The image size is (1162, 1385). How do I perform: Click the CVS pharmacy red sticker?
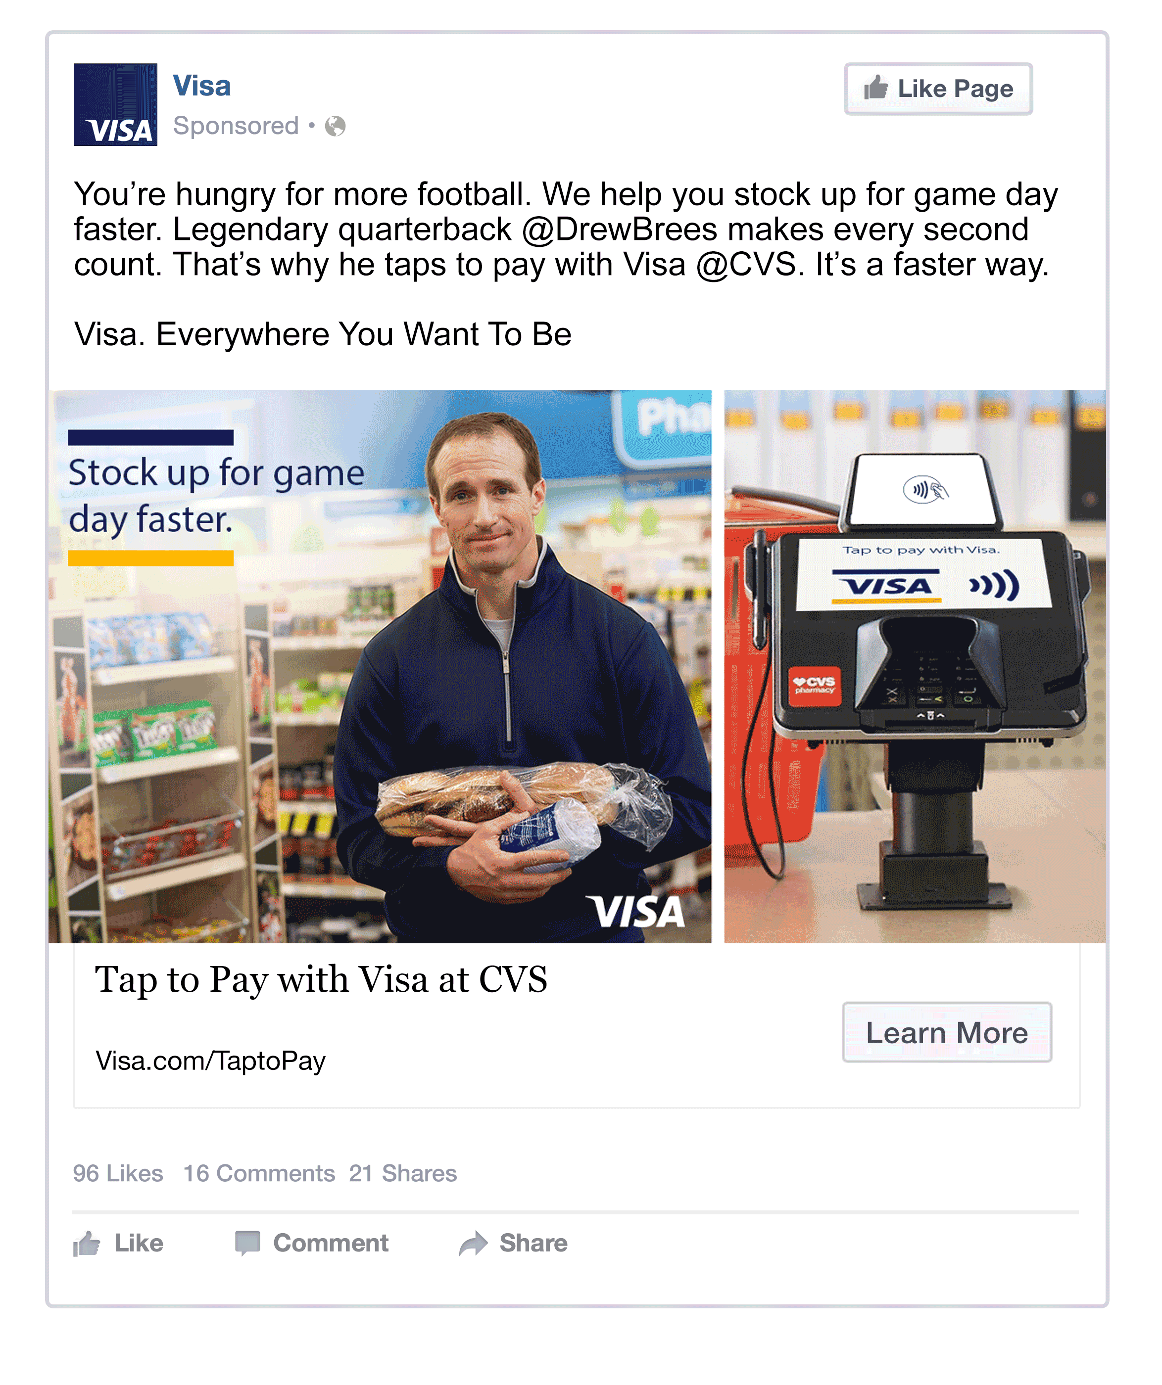[x=815, y=685]
